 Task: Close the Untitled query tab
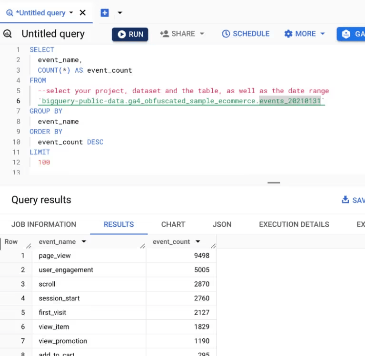pyautogui.click(x=83, y=12)
